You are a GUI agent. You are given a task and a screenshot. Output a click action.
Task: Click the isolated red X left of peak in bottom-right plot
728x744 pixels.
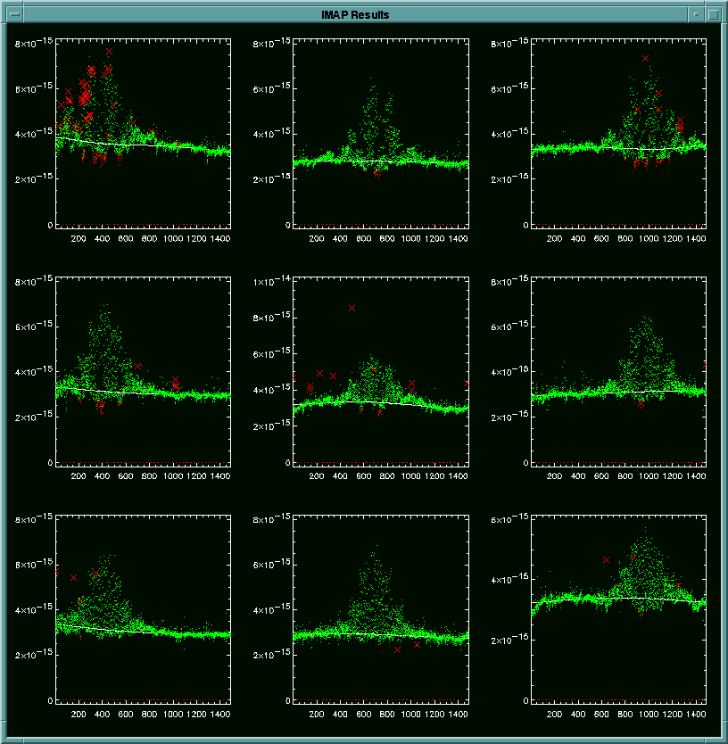[x=607, y=559]
